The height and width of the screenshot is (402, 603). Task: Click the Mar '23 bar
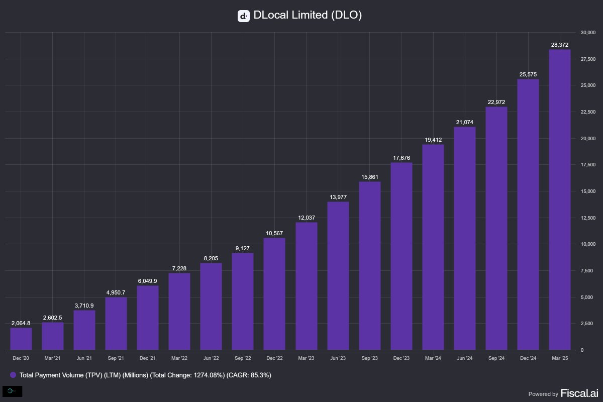[307, 286]
